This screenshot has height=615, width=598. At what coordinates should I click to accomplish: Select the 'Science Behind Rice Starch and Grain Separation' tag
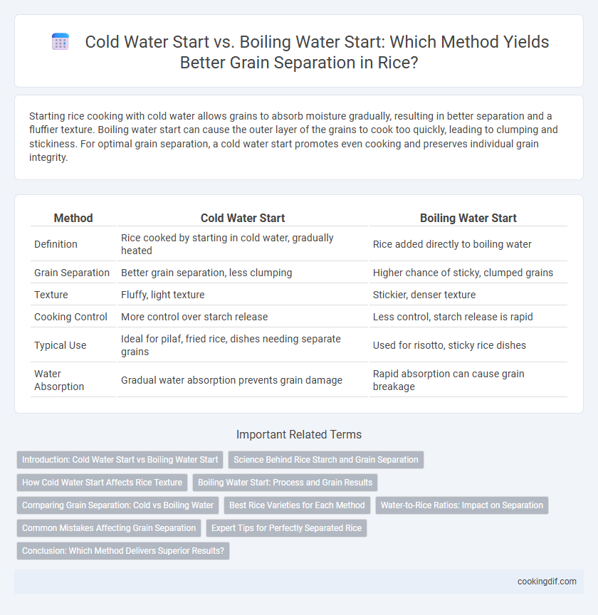[325, 460]
